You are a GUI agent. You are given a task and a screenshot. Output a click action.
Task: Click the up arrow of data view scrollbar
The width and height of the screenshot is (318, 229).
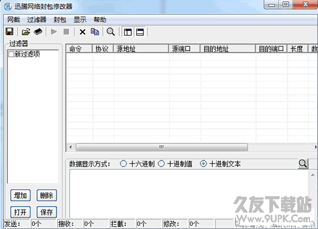(x=313, y=174)
